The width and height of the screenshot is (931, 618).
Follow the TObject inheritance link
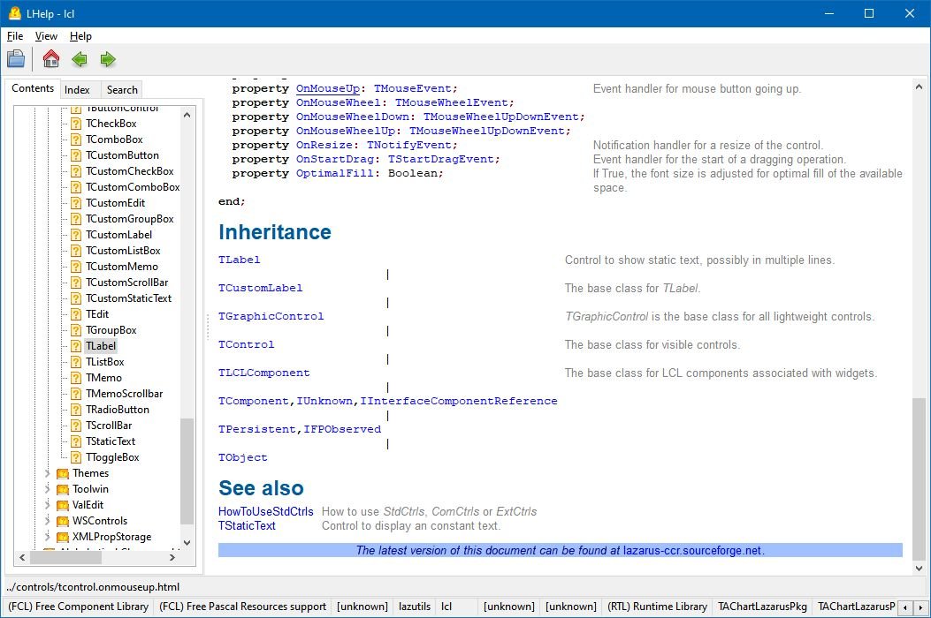[x=243, y=457]
